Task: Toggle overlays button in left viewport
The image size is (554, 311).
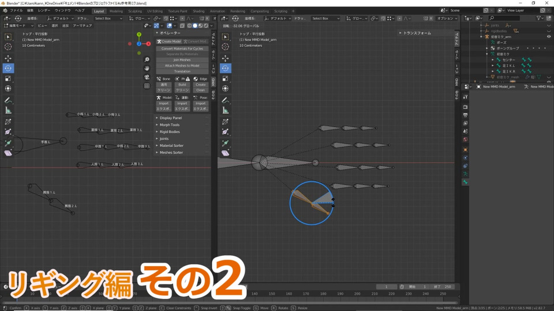Action: [169, 26]
